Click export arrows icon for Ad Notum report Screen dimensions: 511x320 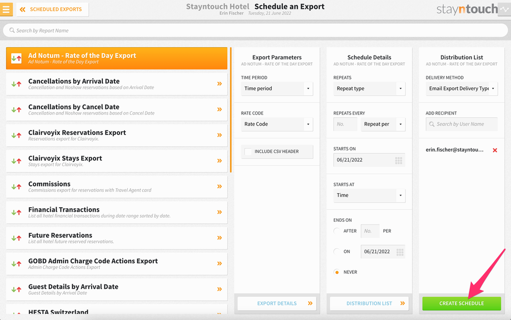[x=16, y=58]
